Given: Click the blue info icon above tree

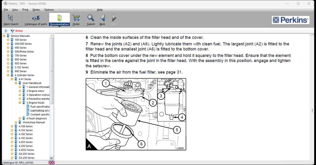Looking at the screenshot, I should click(x=6, y=31).
